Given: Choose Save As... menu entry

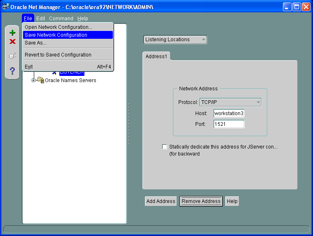Looking at the screenshot, I should point(68,43).
